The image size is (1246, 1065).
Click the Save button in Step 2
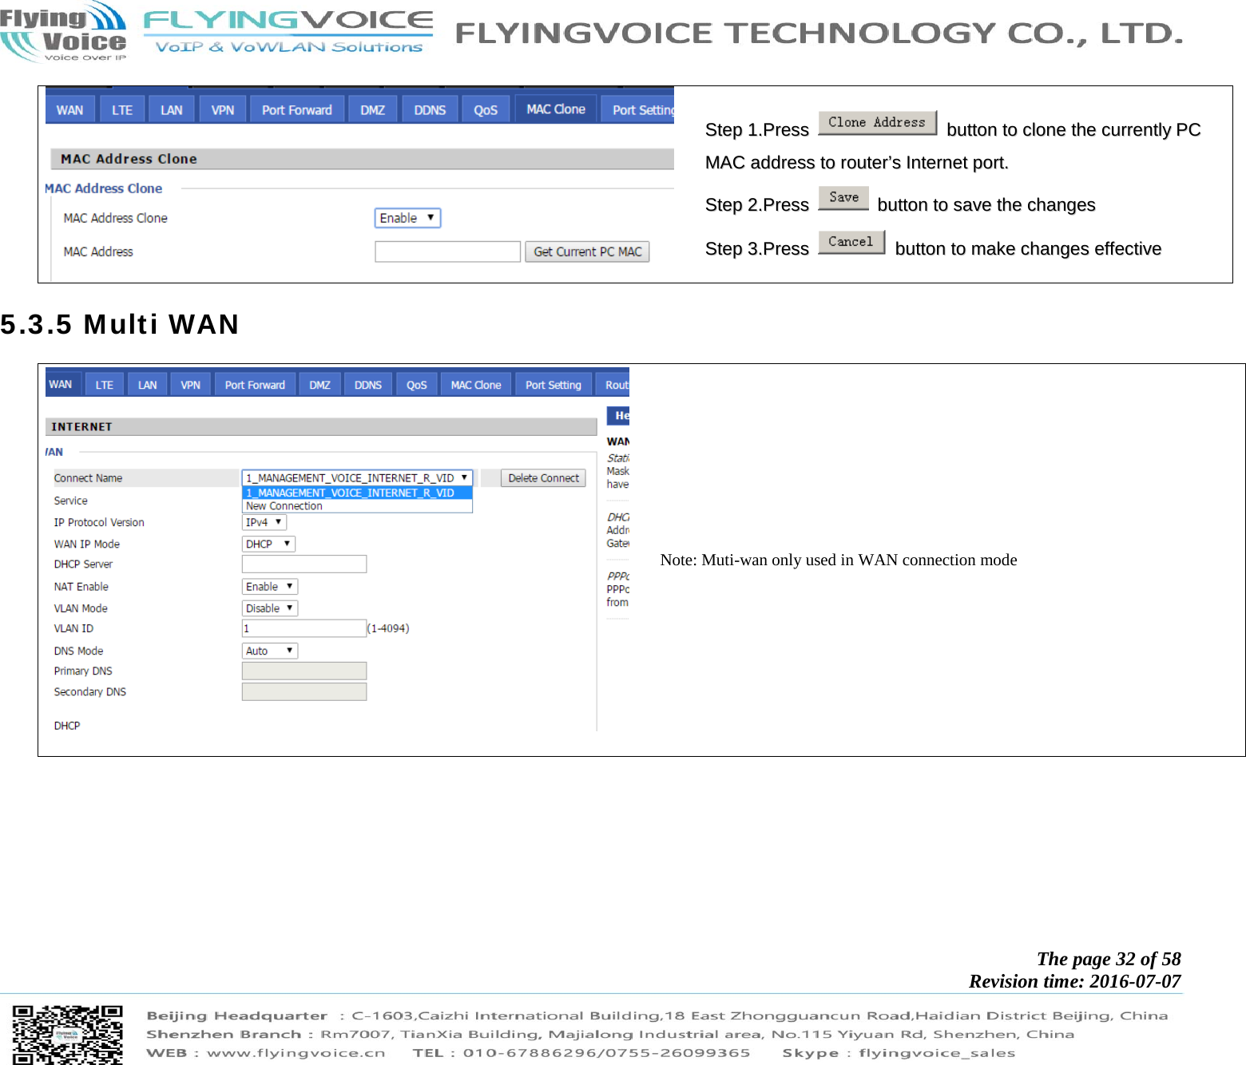(x=843, y=197)
